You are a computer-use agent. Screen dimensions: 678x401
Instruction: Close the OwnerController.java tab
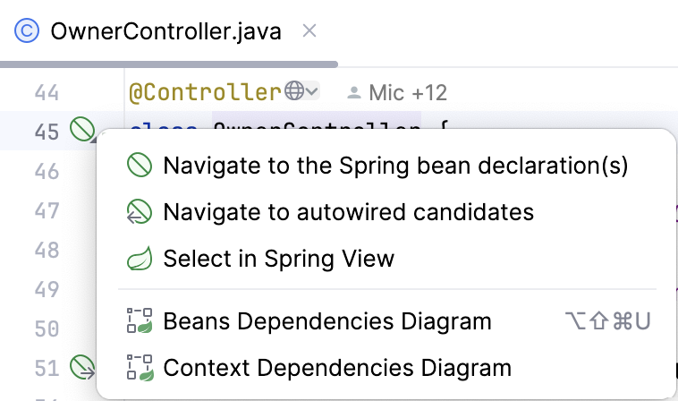pyautogui.click(x=309, y=31)
